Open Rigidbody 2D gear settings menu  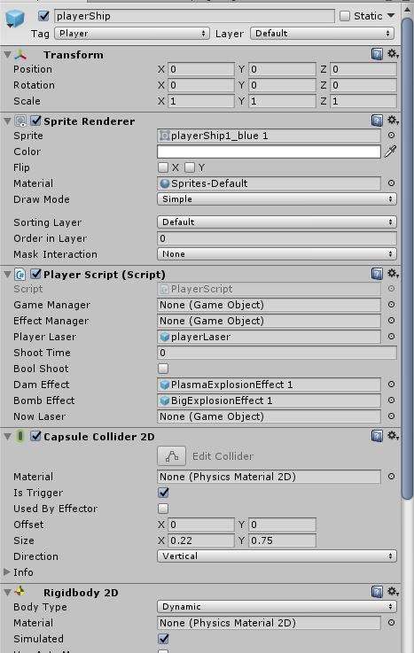(393, 591)
